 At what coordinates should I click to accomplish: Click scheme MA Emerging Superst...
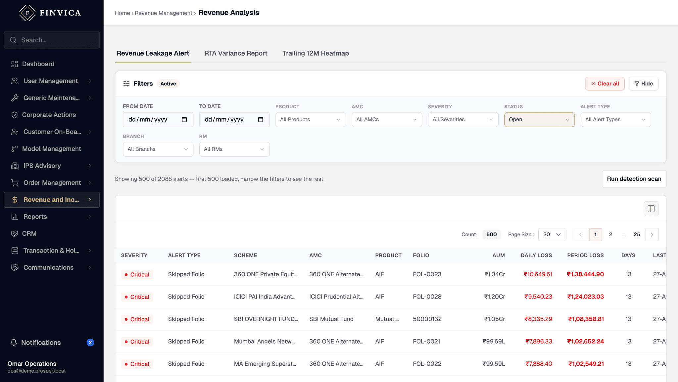(x=265, y=364)
